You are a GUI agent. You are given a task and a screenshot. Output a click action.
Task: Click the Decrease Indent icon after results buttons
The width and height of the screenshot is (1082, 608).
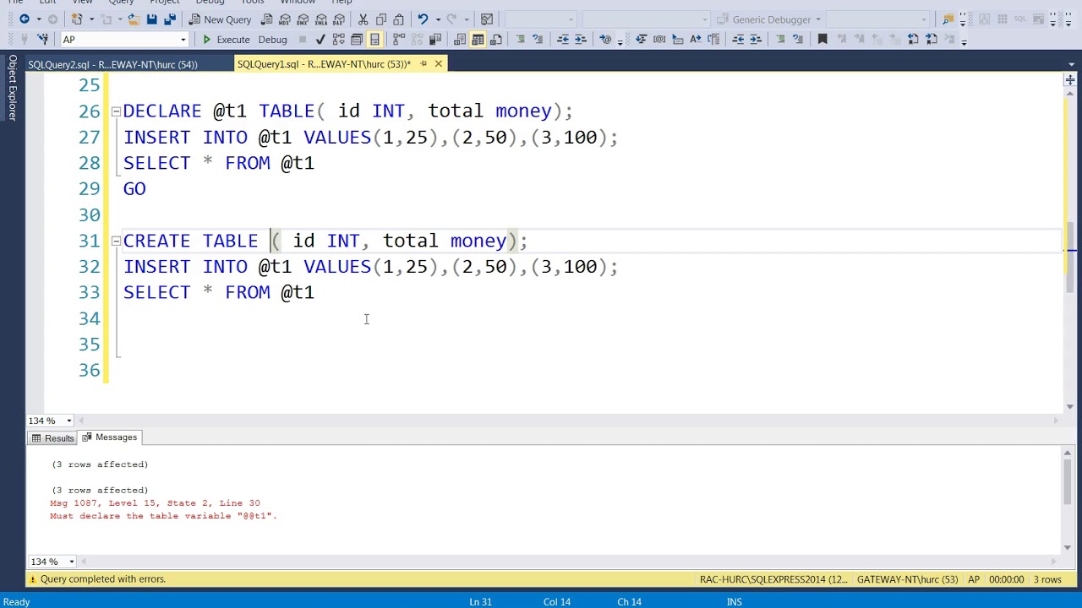562,39
